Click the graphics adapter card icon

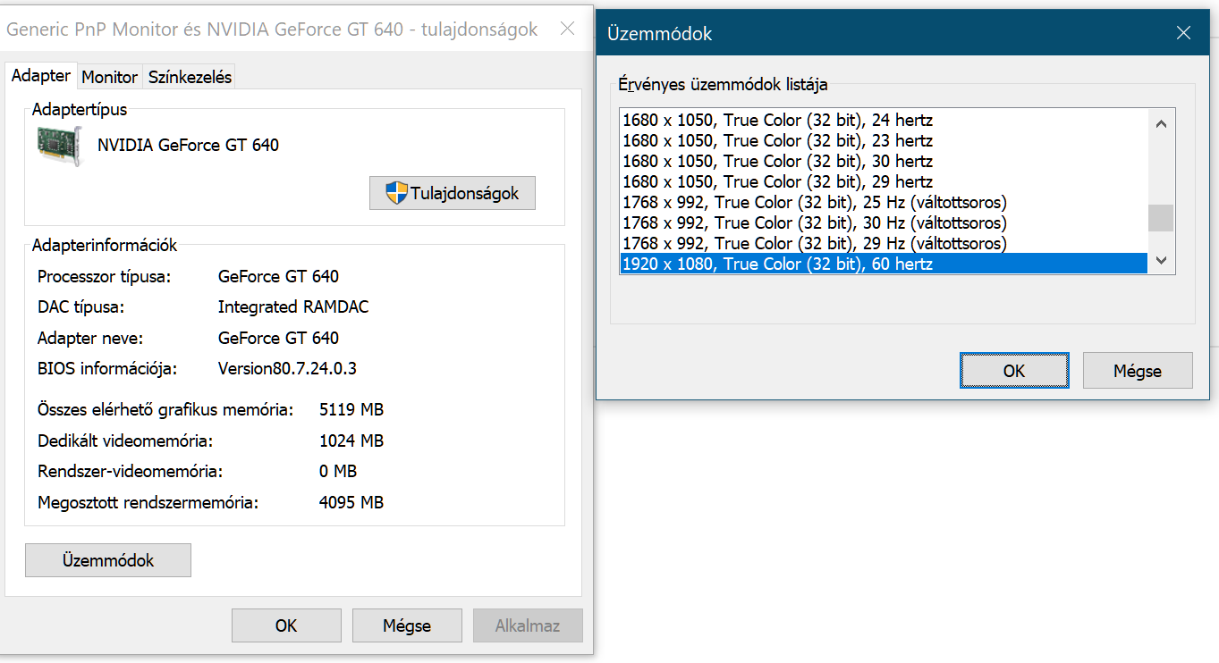61,147
